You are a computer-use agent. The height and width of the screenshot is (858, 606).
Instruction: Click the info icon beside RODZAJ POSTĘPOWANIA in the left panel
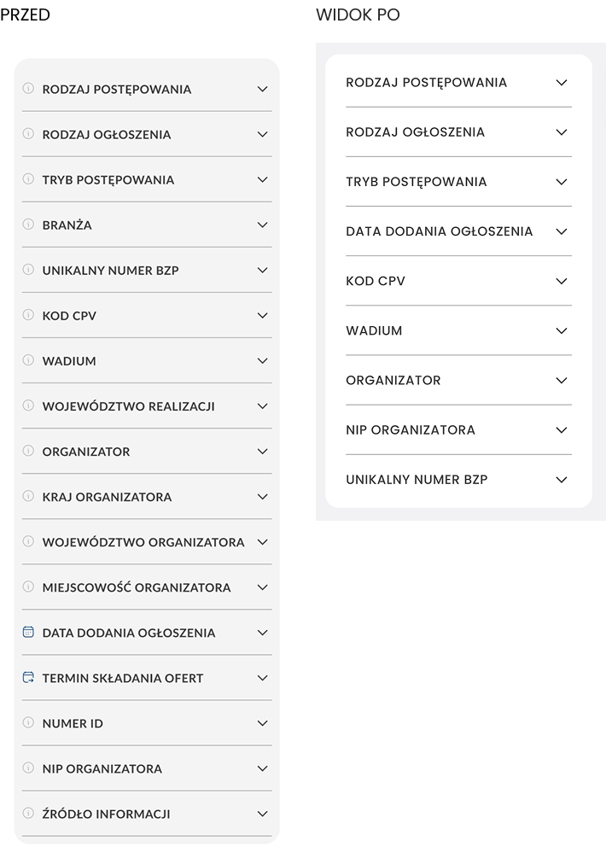pyautogui.click(x=28, y=88)
